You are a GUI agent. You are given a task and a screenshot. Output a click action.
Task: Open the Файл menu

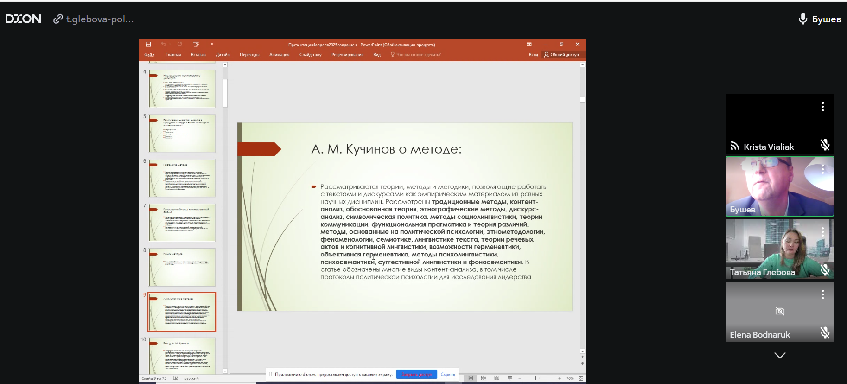149,55
